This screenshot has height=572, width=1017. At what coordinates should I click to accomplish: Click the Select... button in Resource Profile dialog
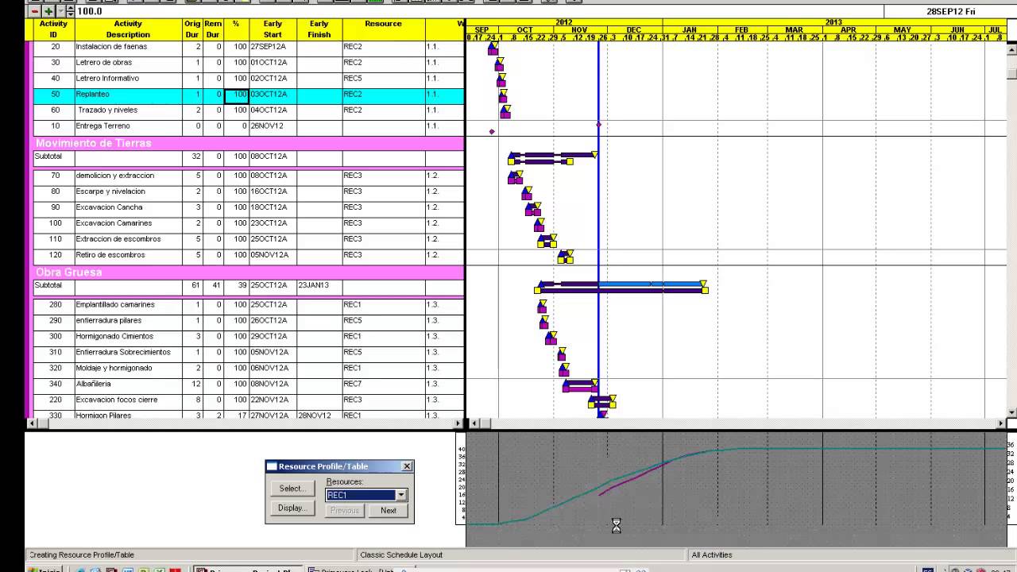[x=292, y=489]
